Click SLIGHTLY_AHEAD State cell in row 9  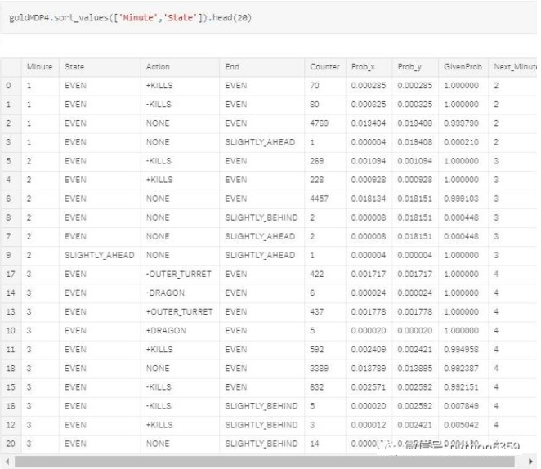[x=100, y=255]
